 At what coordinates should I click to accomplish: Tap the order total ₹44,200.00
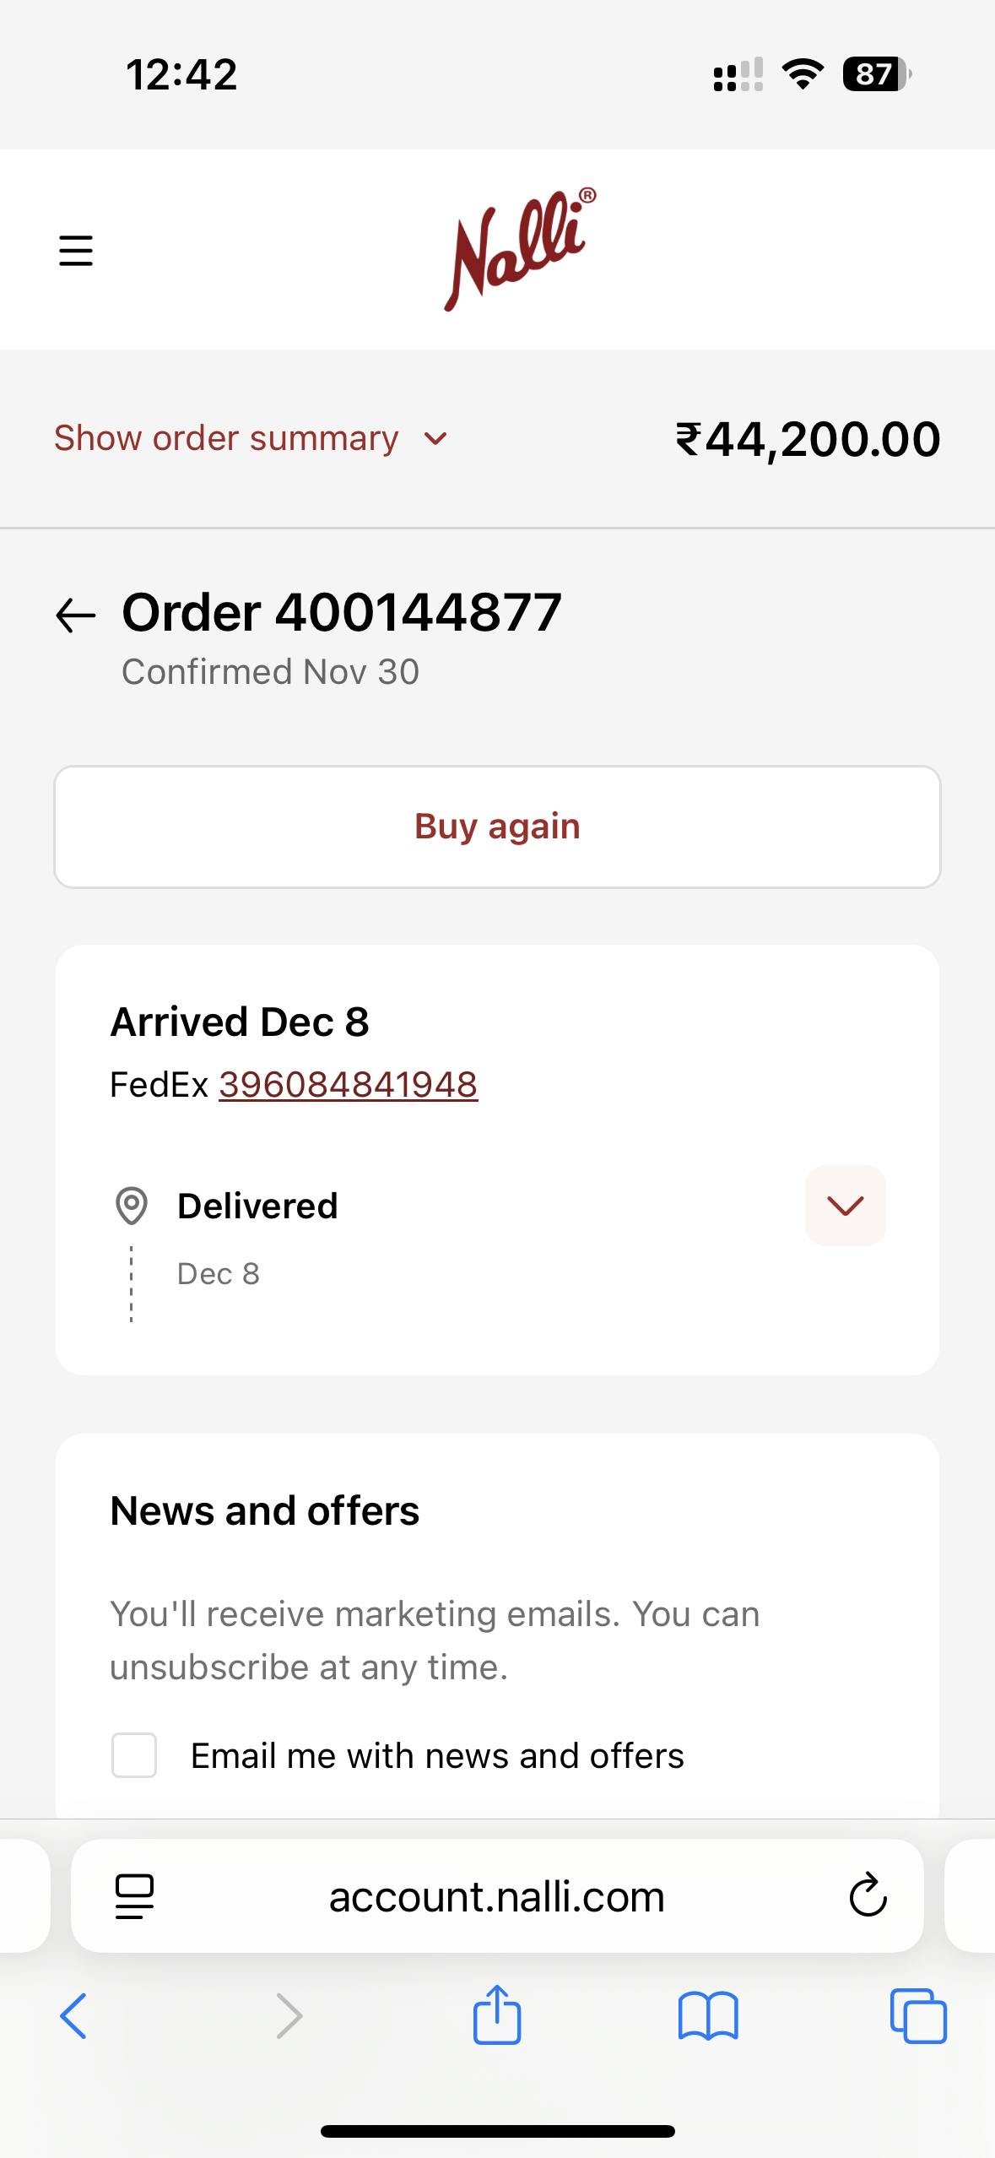click(x=808, y=439)
